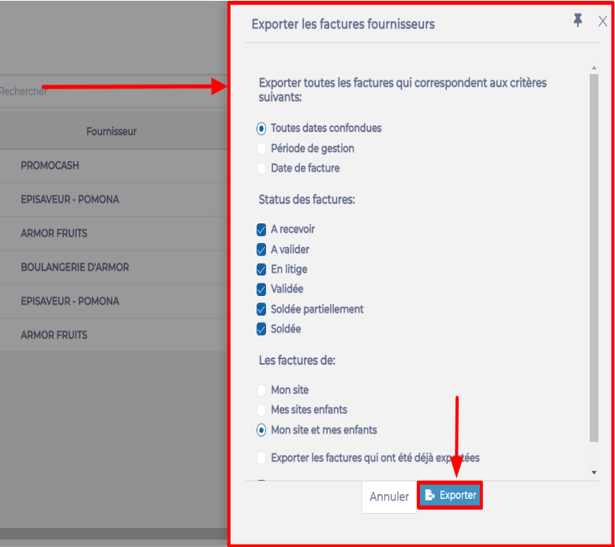
Task: Choose 'Mes sites enfants' radio option
Action: [x=261, y=410]
